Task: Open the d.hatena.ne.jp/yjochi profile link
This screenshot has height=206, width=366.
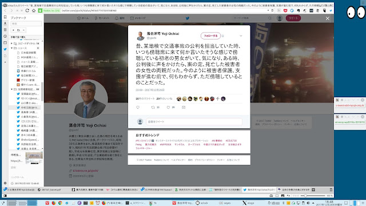Action: tap(85, 171)
